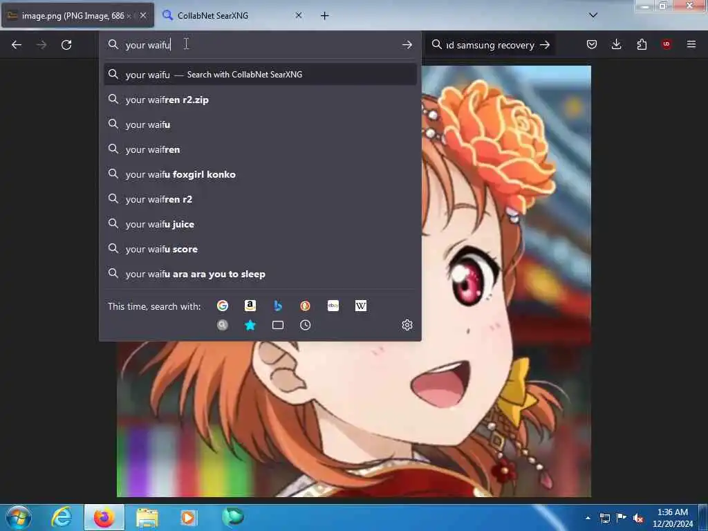This screenshot has height=531, width=708.
Task: Go forward one page
Action: 41,45
